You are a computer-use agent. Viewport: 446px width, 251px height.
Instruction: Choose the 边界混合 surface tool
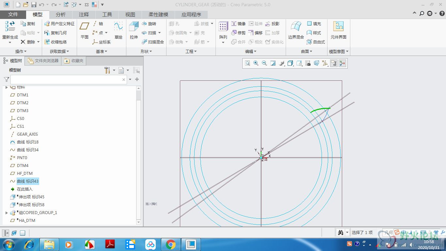(x=296, y=30)
